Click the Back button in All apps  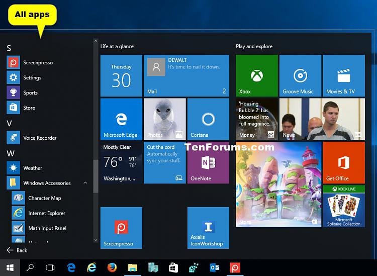[x=17, y=250]
